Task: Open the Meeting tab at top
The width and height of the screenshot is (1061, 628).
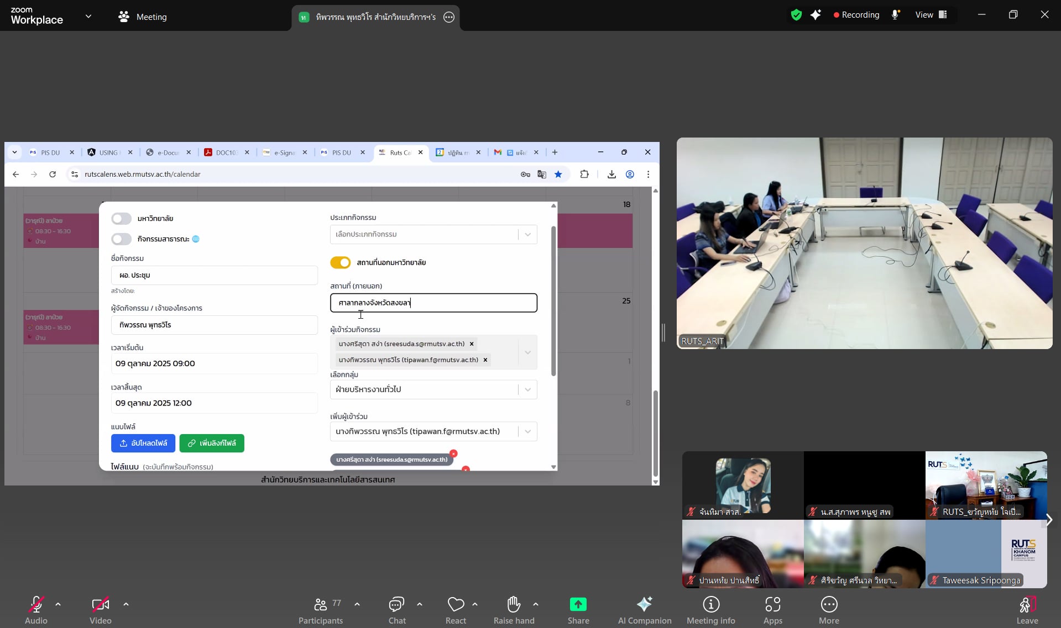Action: [143, 17]
